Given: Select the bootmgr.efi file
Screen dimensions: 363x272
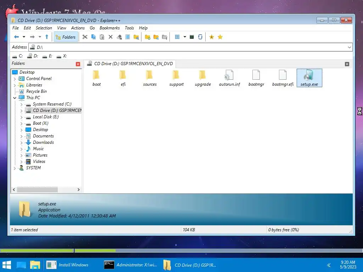Looking at the screenshot, I should (283, 78).
